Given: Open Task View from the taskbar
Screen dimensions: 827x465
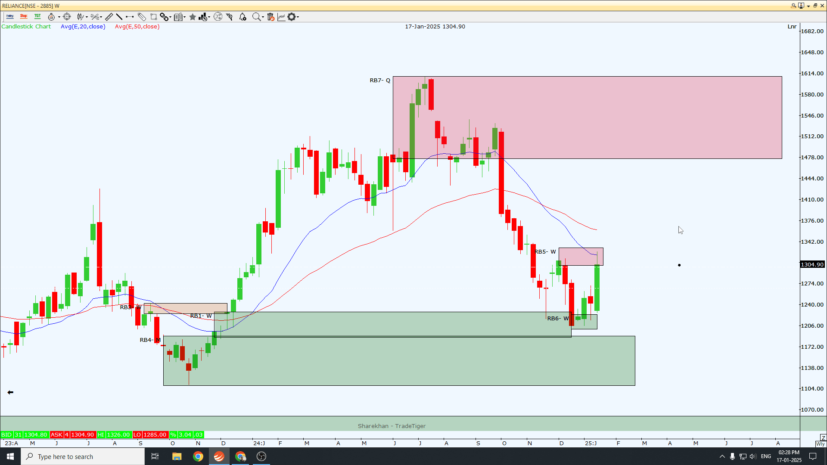Looking at the screenshot, I should pos(155,456).
